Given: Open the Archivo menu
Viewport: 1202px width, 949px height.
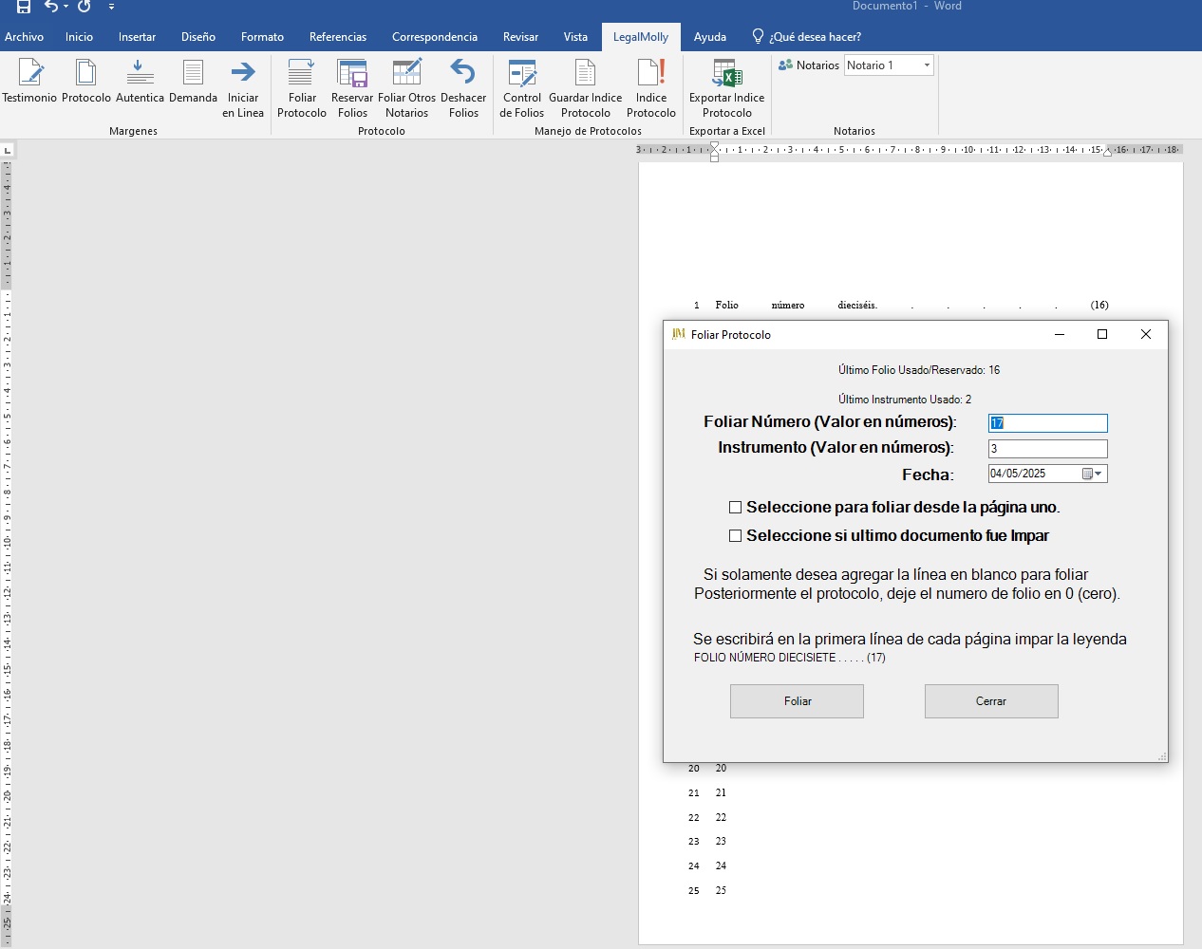Looking at the screenshot, I should 25,37.
